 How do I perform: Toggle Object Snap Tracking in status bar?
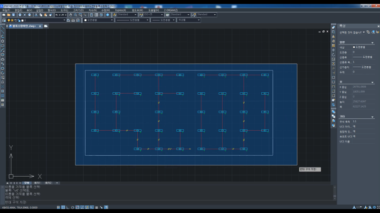pos(82,207)
